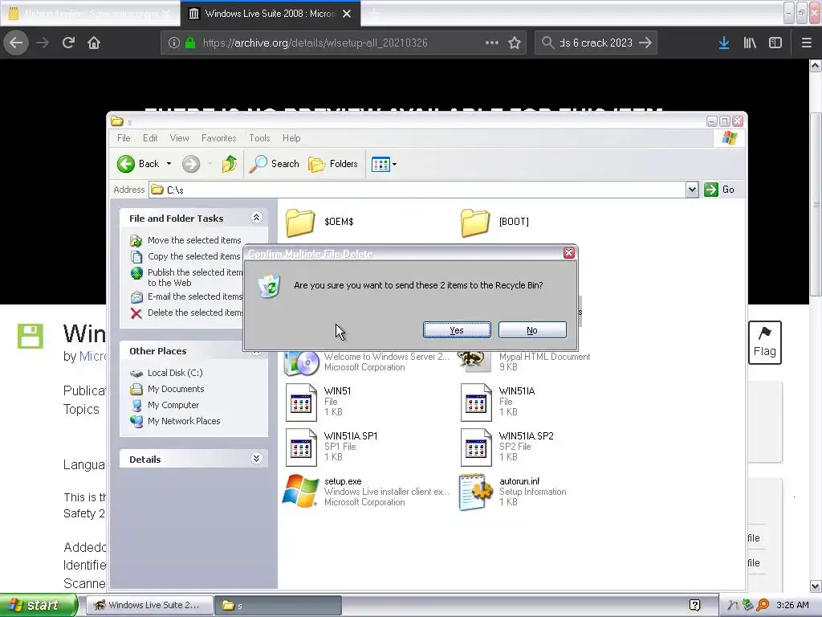This screenshot has width=822, height=617.
Task: Select the Welcome to Windows Server disc icon
Action: click(x=302, y=363)
